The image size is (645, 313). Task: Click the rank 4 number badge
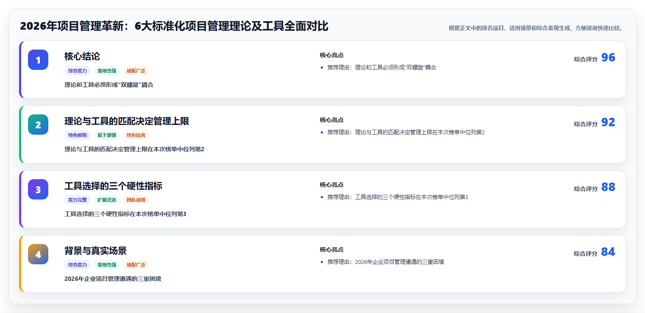38,254
